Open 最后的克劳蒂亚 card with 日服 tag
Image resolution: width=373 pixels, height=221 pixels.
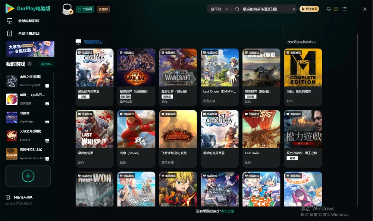coord(94,77)
